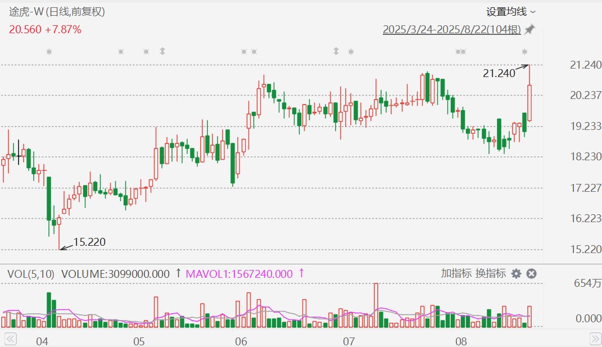This screenshot has height=347, width=602.
Task: Click the 21.240 high price annotation
Action: [x=499, y=73]
